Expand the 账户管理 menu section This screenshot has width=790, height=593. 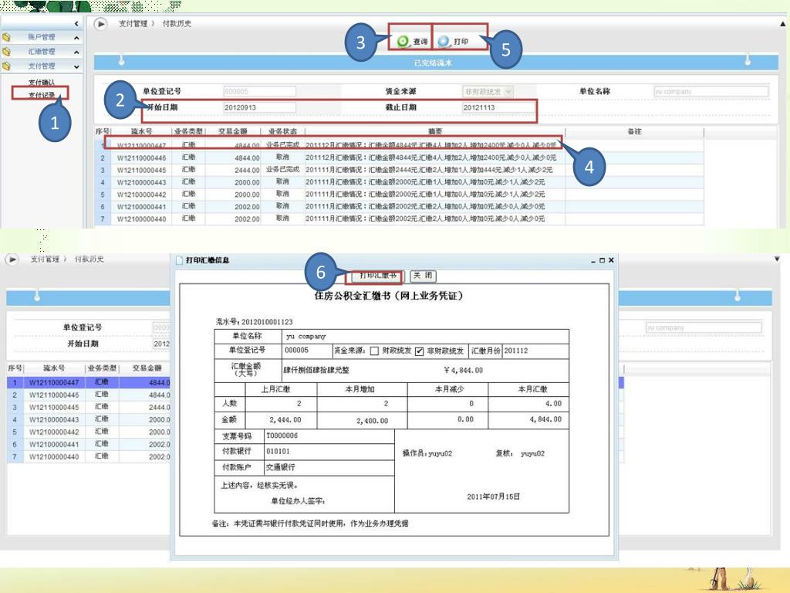pyautogui.click(x=76, y=38)
